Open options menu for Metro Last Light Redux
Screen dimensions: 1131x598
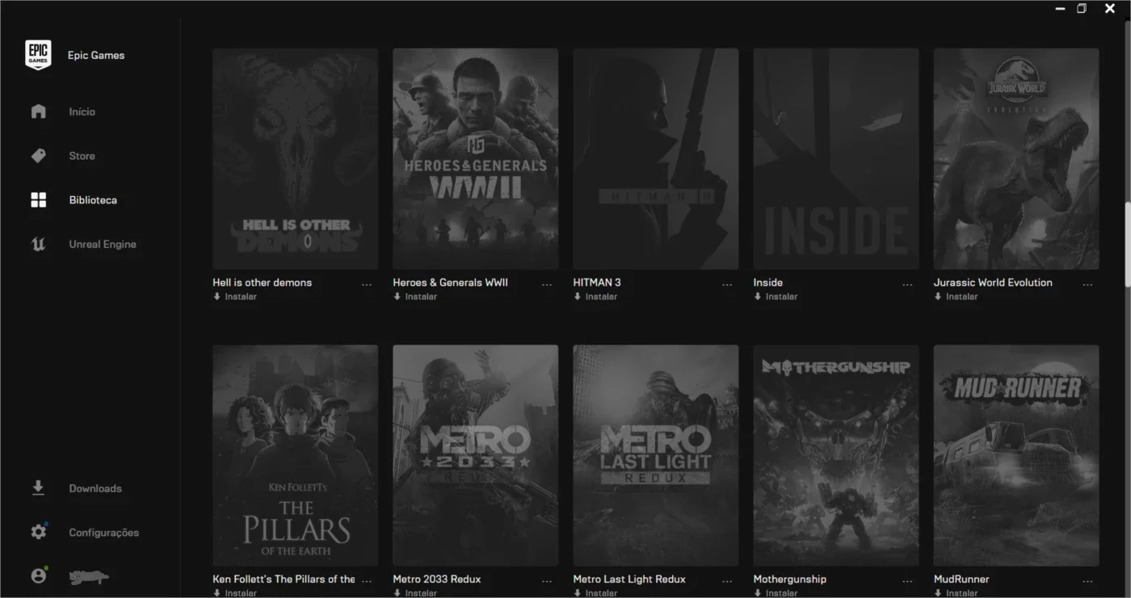pyautogui.click(x=727, y=581)
